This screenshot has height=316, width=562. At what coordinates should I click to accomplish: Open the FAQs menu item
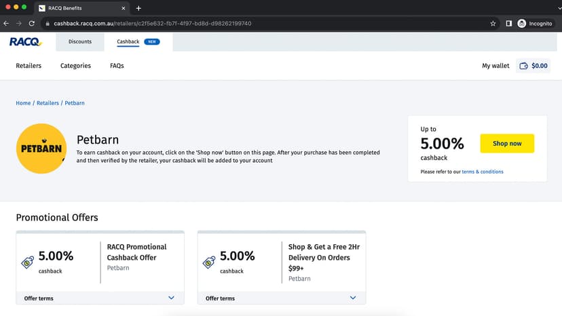click(x=117, y=66)
